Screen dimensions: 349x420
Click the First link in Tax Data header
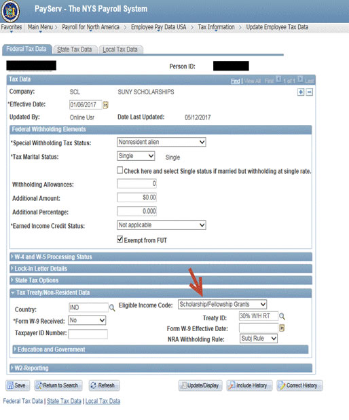(x=269, y=81)
